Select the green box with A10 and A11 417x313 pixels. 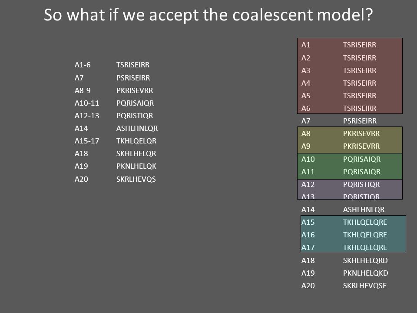tap(350, 166)
